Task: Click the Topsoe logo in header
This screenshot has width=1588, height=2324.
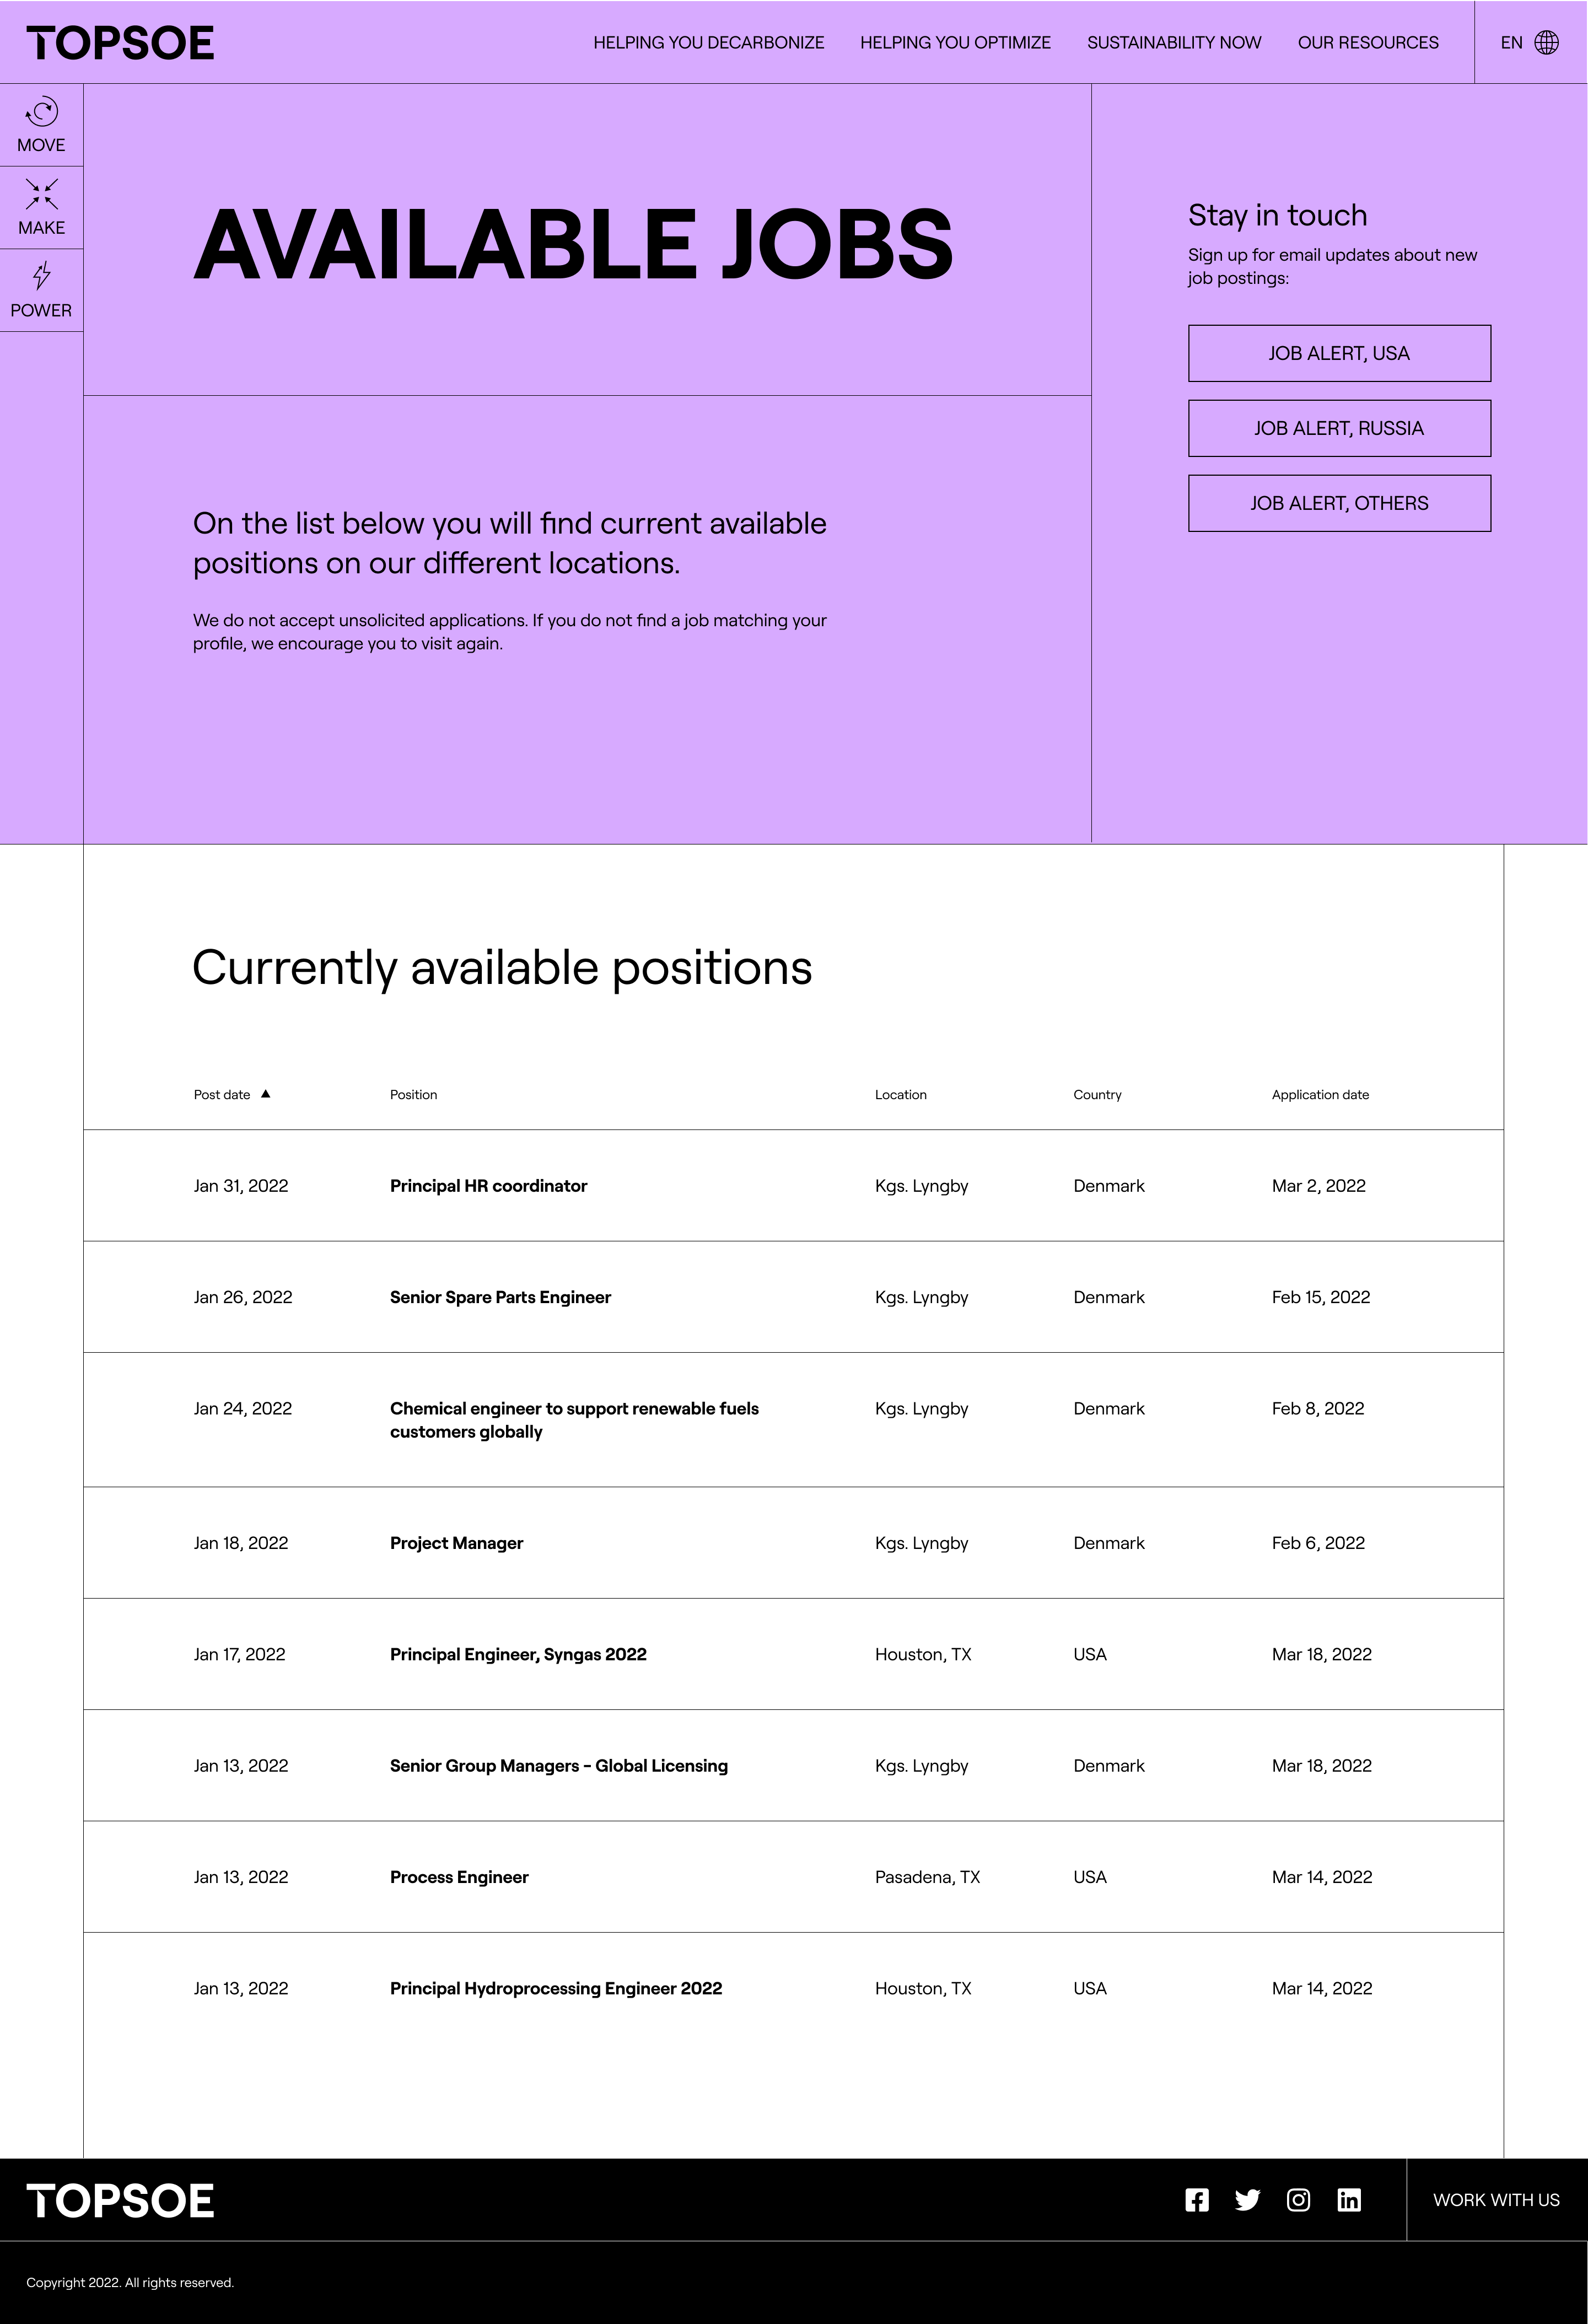Action: 120,43
